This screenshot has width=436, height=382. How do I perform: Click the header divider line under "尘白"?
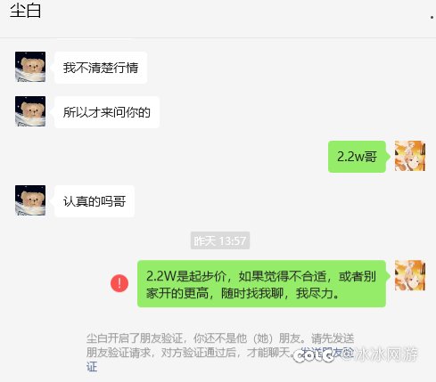click(218, 37)
